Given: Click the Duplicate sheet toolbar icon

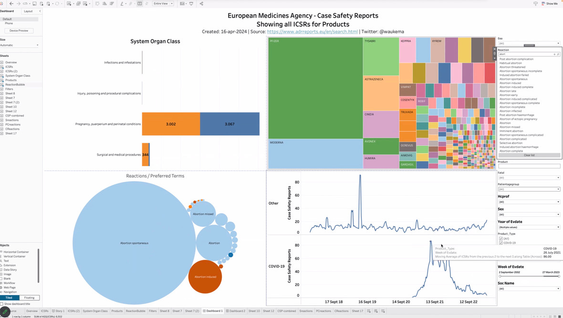Looking at the screenshot, I should [78, 4].
